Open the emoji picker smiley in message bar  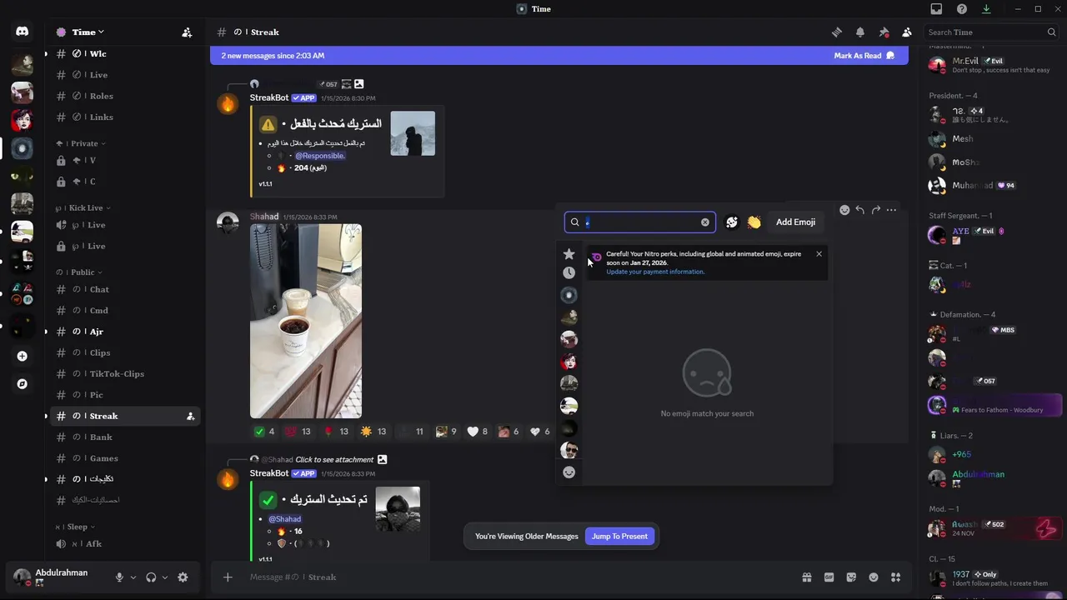874,577
